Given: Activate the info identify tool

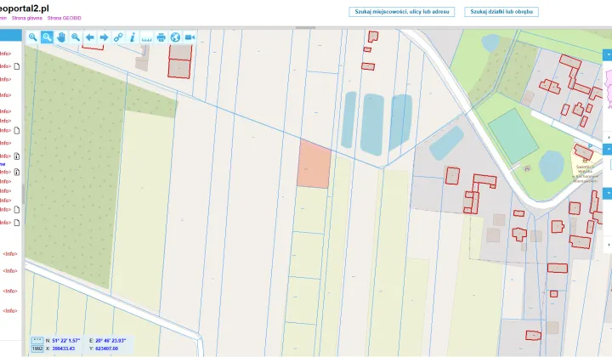Looking at the screenshot, I should tap(133, 37).
